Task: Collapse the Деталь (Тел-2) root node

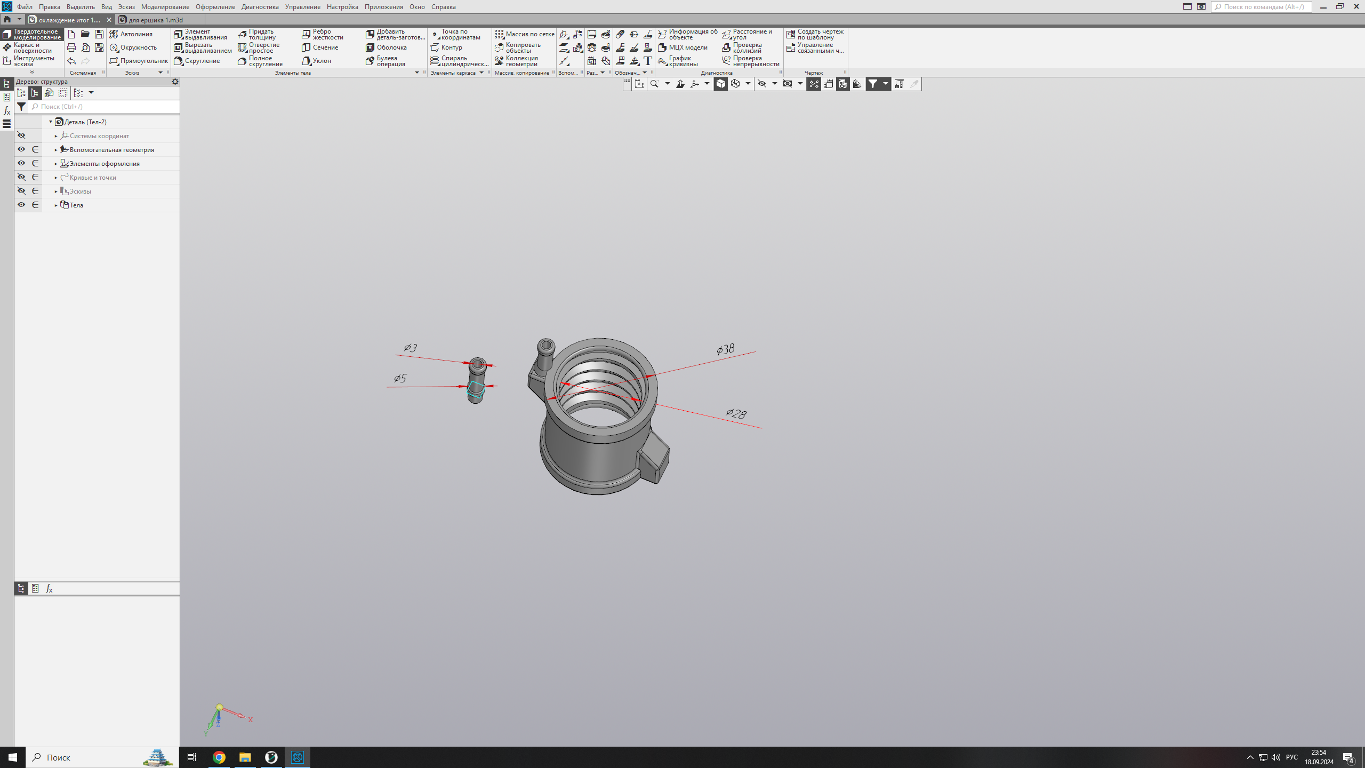Action: 51,122
